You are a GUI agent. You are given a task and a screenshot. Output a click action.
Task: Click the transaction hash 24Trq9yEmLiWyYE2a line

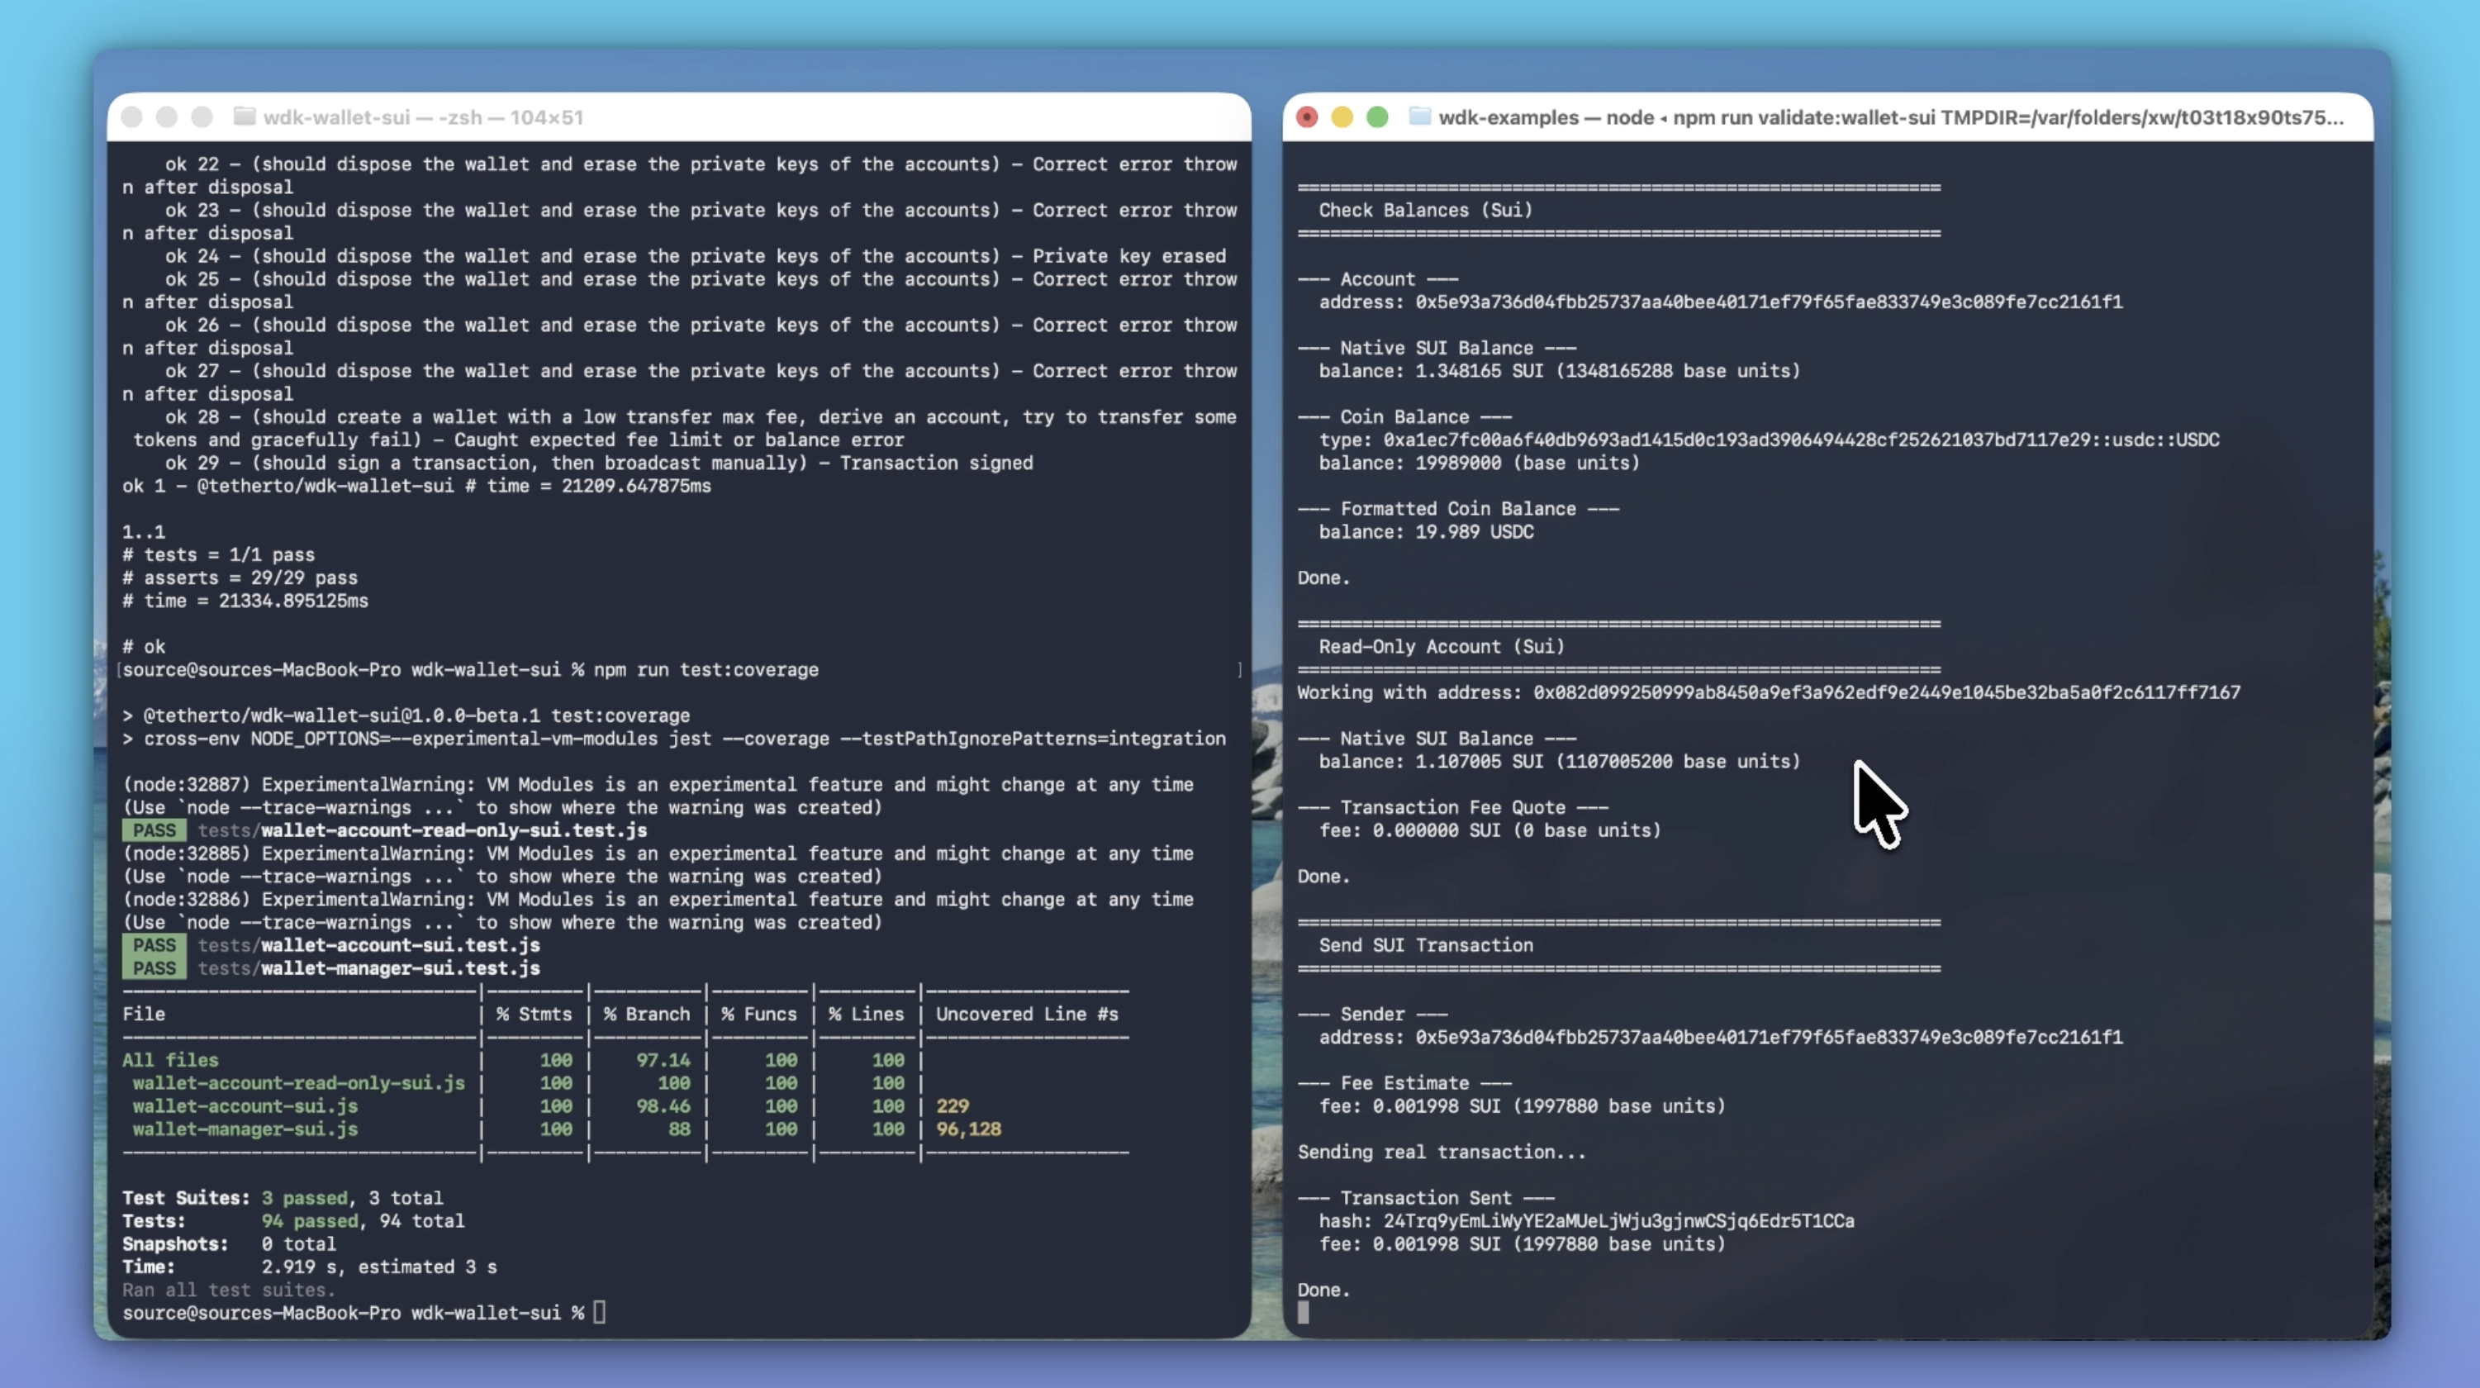[1587, 1220]
